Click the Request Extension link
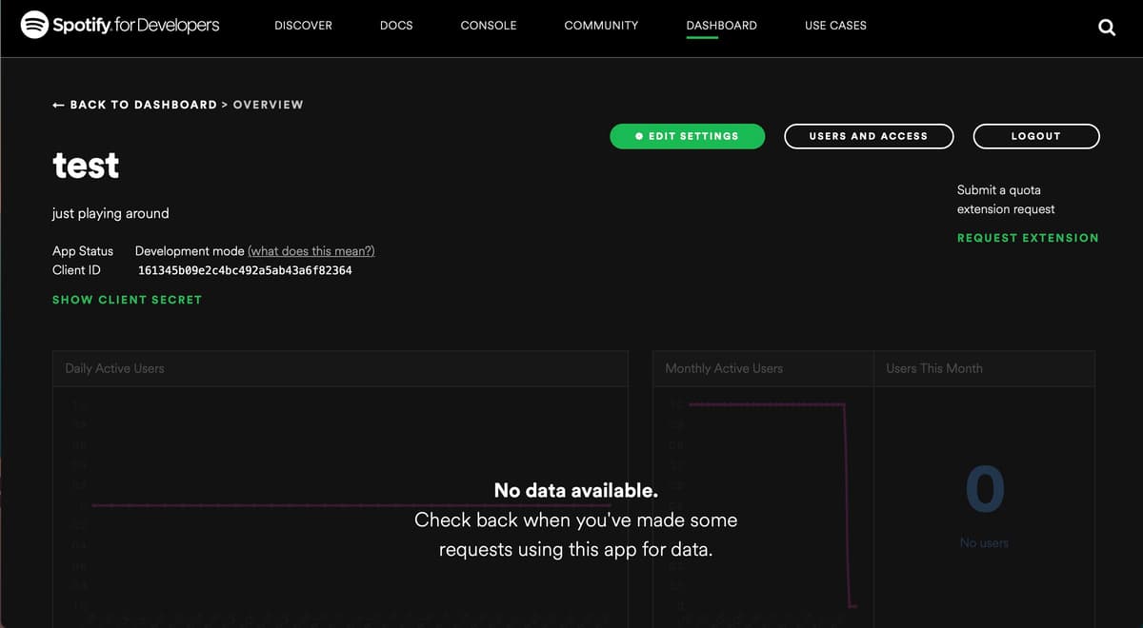 pyautogui.click(x=1028, y=238)
